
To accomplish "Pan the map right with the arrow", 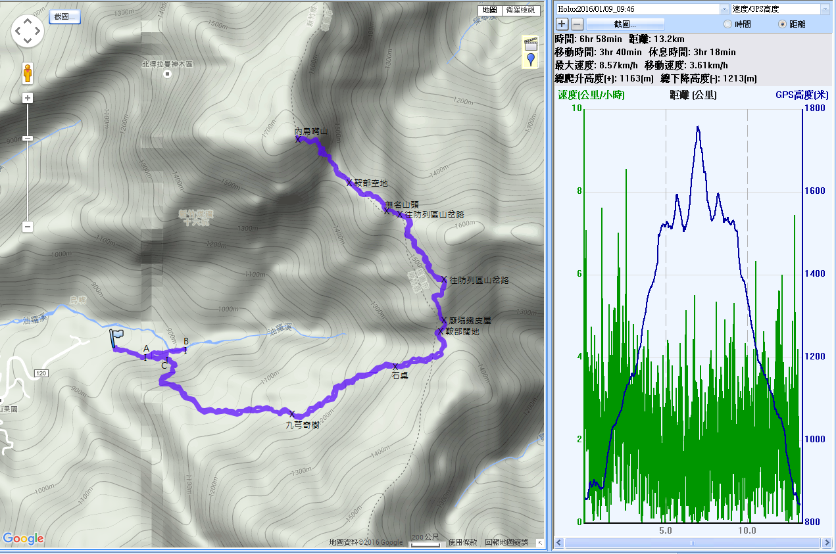I will [x=38, y=31].
